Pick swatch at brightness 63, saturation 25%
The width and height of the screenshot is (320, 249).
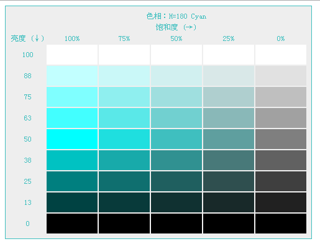click(229, 118)
